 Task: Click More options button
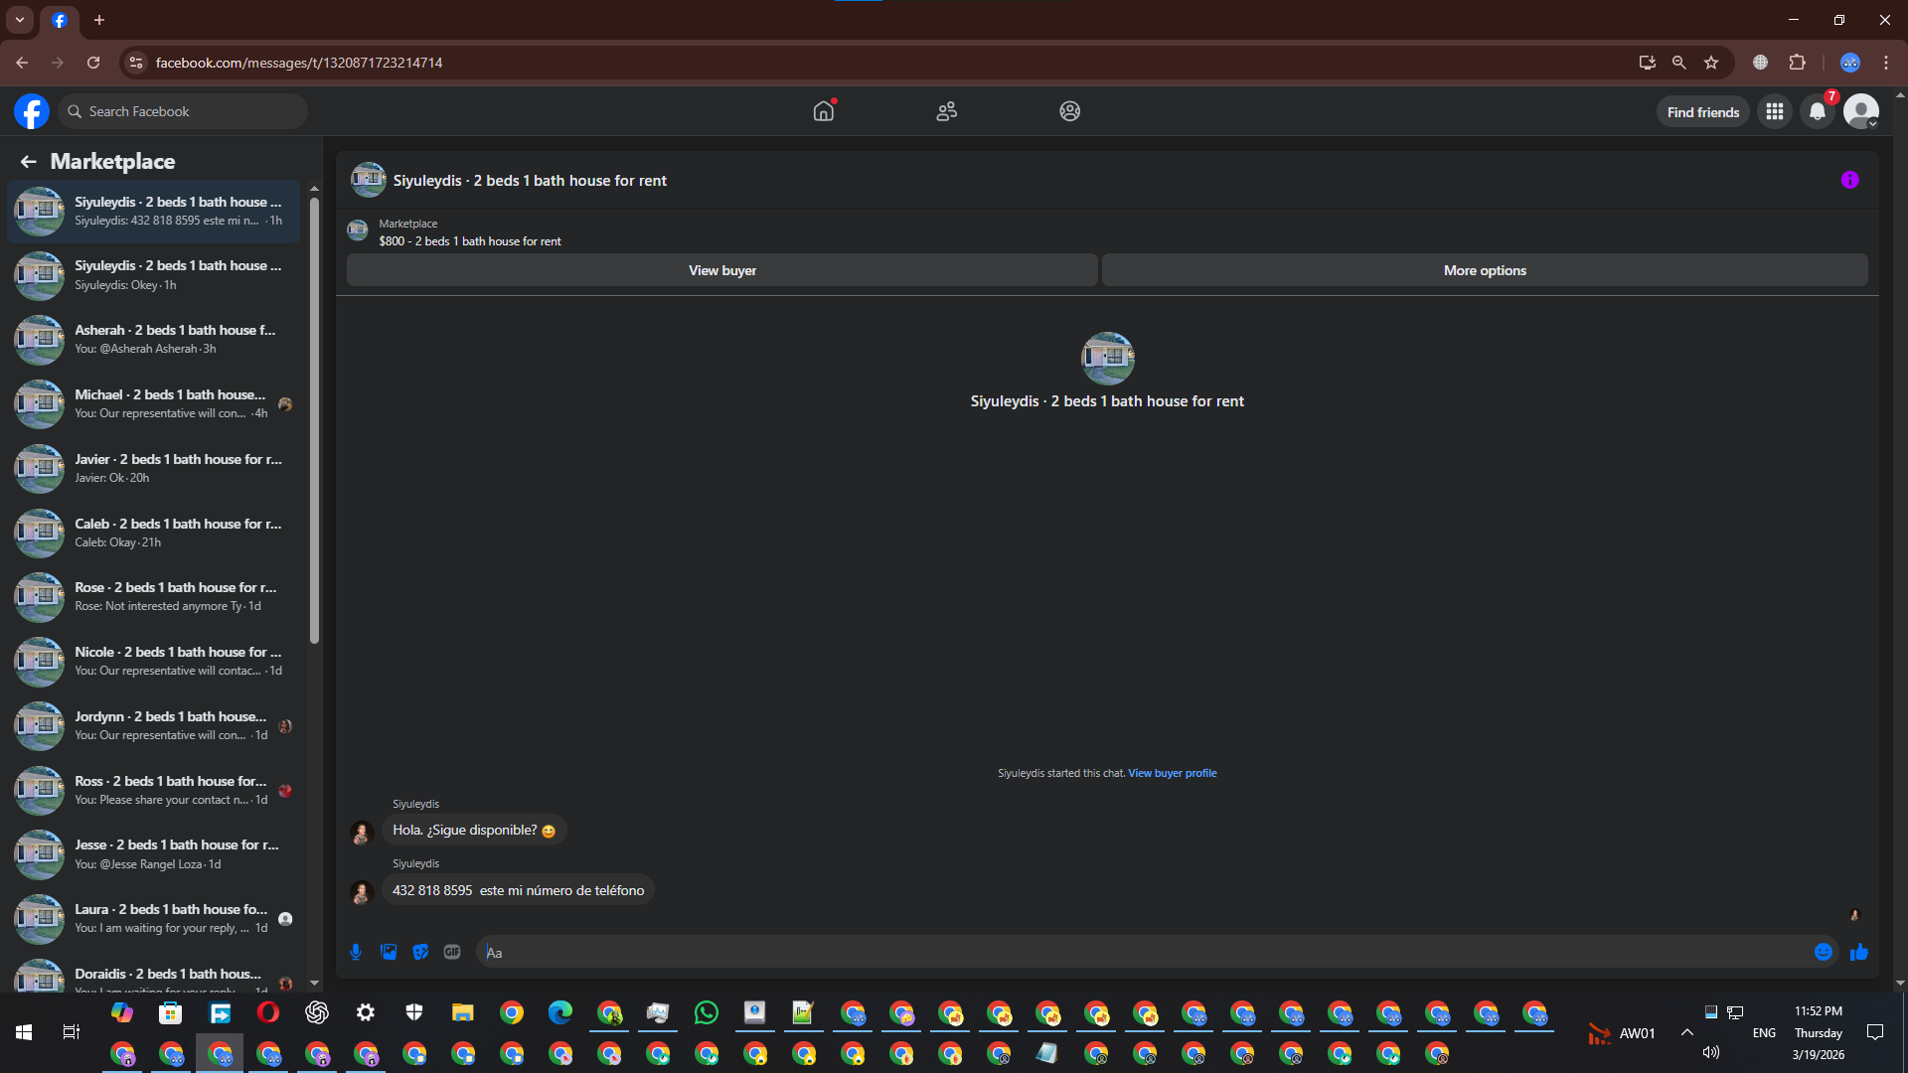point(1484,270)
